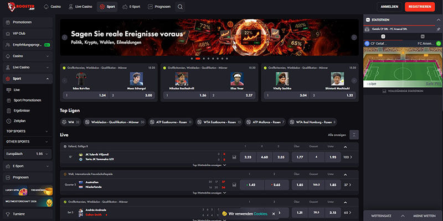Viewport: 443px width, 221px height.
Task: Expand the OTHER SPORTS list
Action: pos(47,142)
